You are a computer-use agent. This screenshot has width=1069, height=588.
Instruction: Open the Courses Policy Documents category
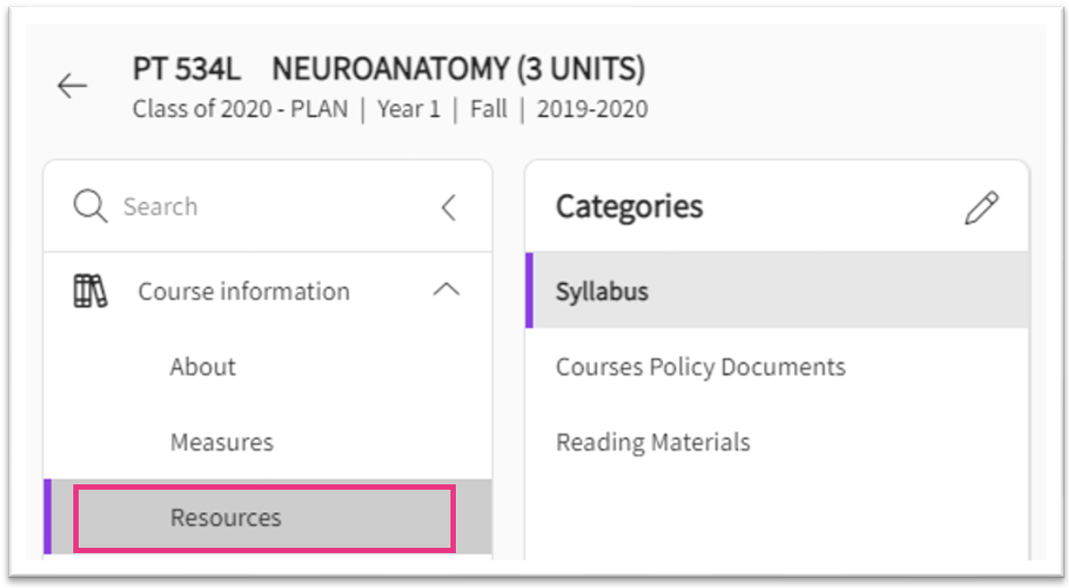[x=700, y=367]
